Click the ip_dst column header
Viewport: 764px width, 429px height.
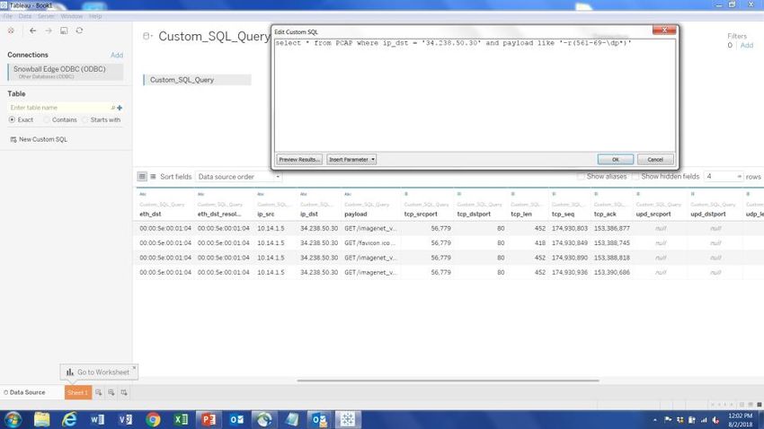point(309,214)
